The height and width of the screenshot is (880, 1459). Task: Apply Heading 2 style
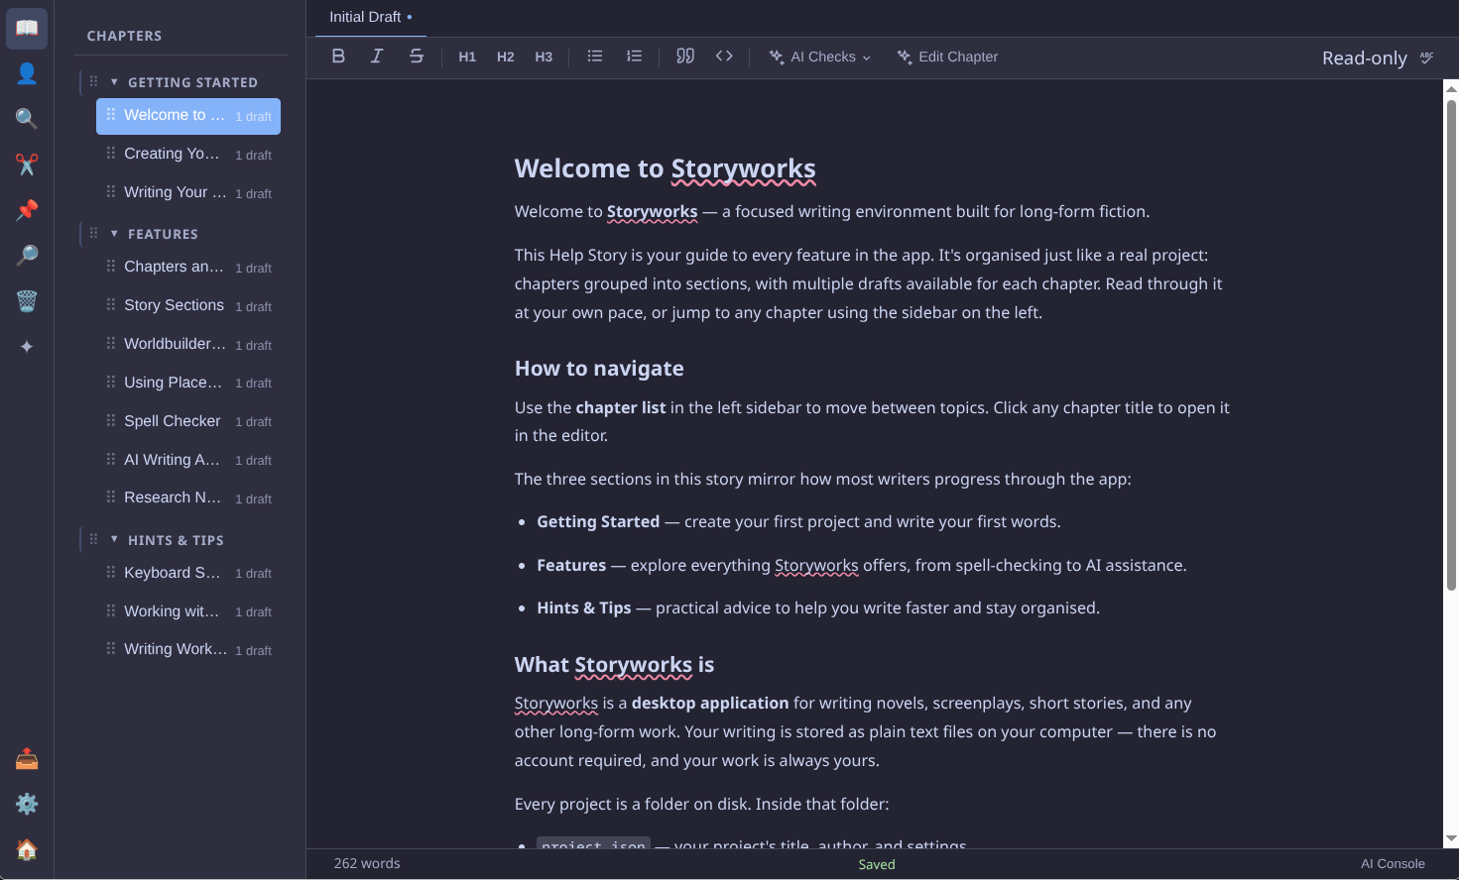pyautogui.click(x=506, y=56)
